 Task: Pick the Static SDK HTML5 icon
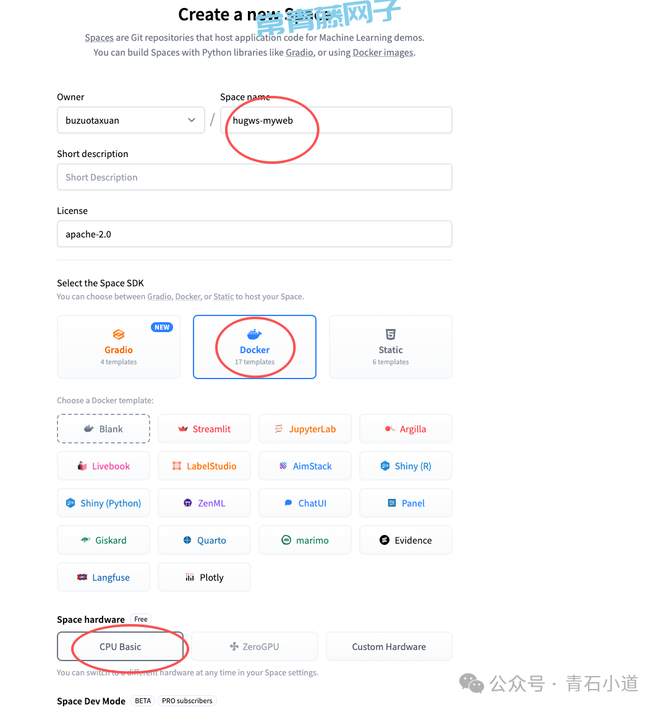[x=391, y=335]
